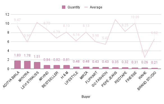This screenshot has height=104, width=164.
Task: Select the 1.83 quantity data label
Action: coord(17,55)
